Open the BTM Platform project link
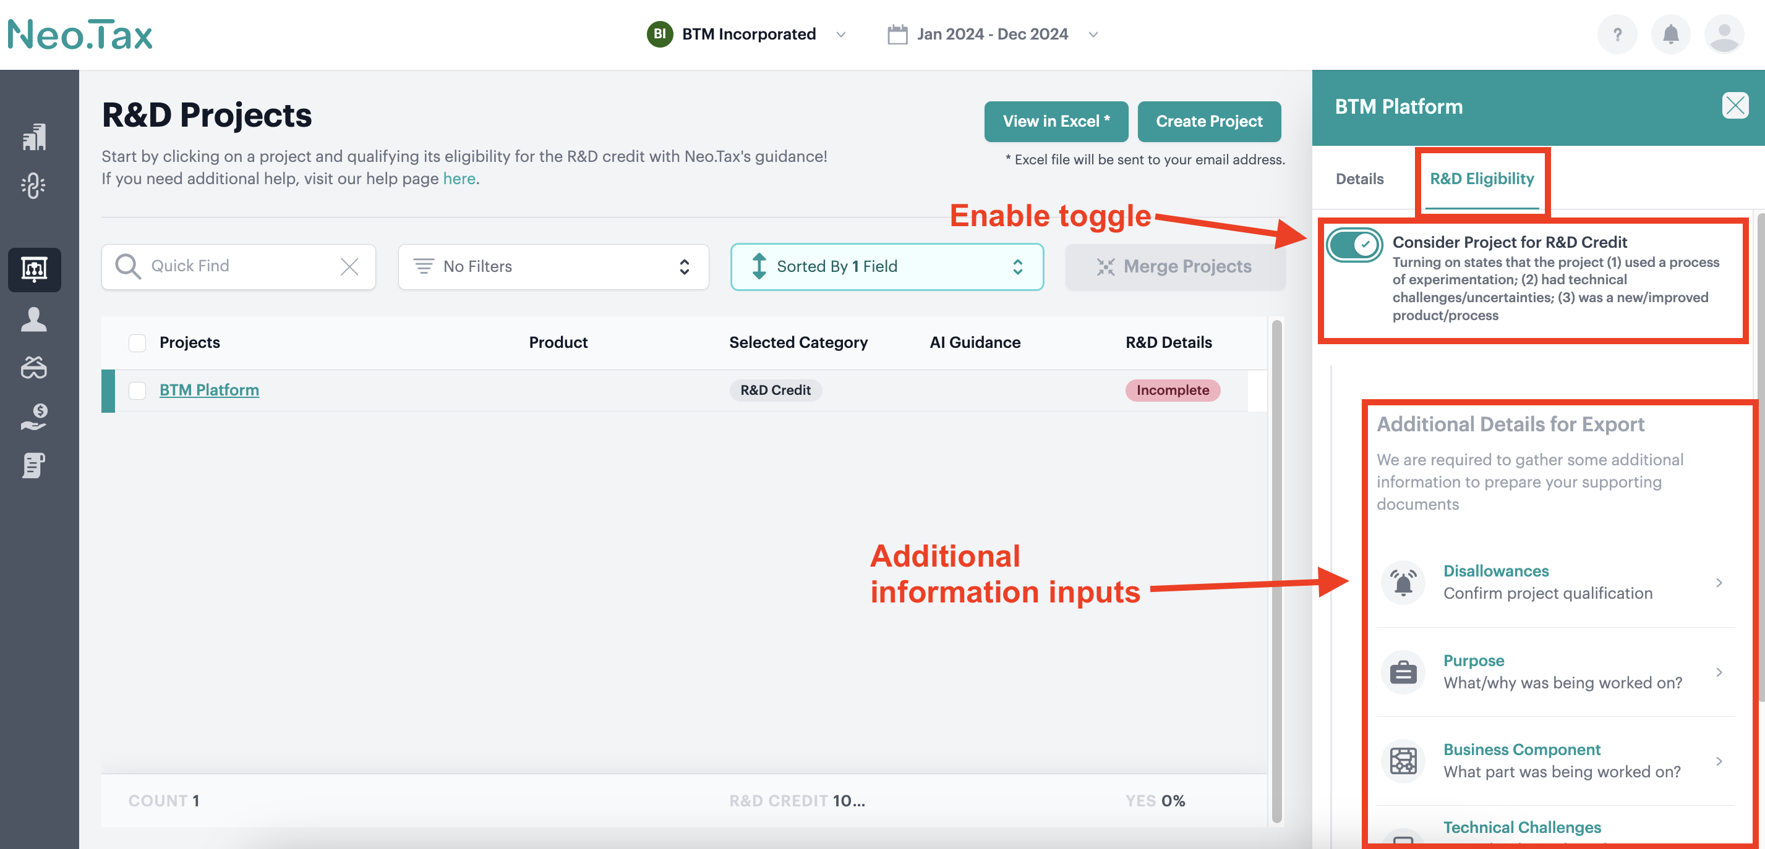This screenshot has width=1765, height=849. point(209,391)
